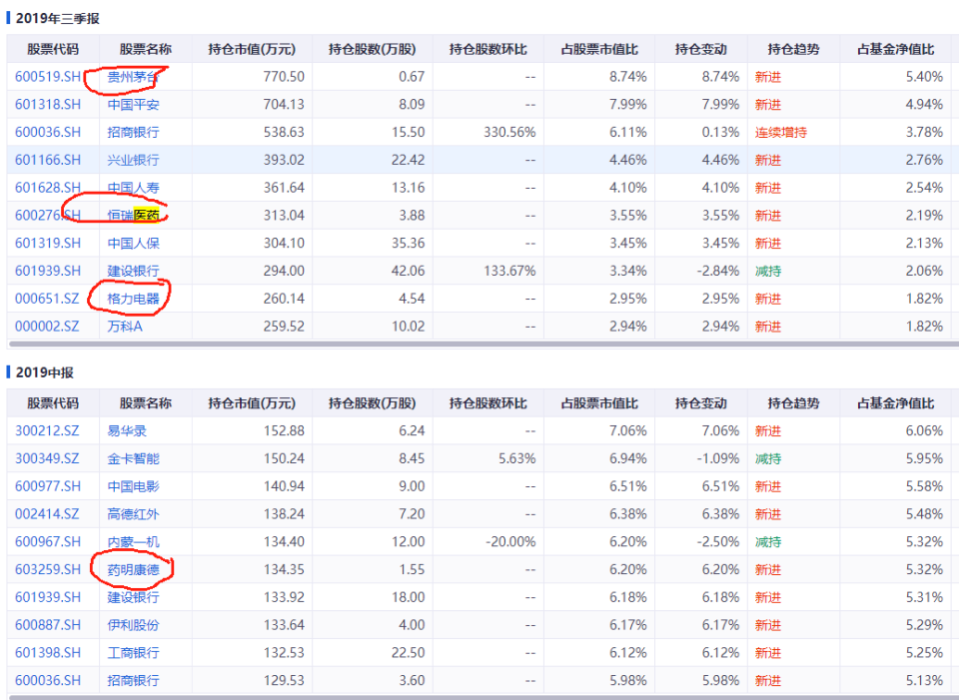Click the 6.06% net value ratio cell
The height and width of the screenshot is (700, 959).
[x=924, y=431]
